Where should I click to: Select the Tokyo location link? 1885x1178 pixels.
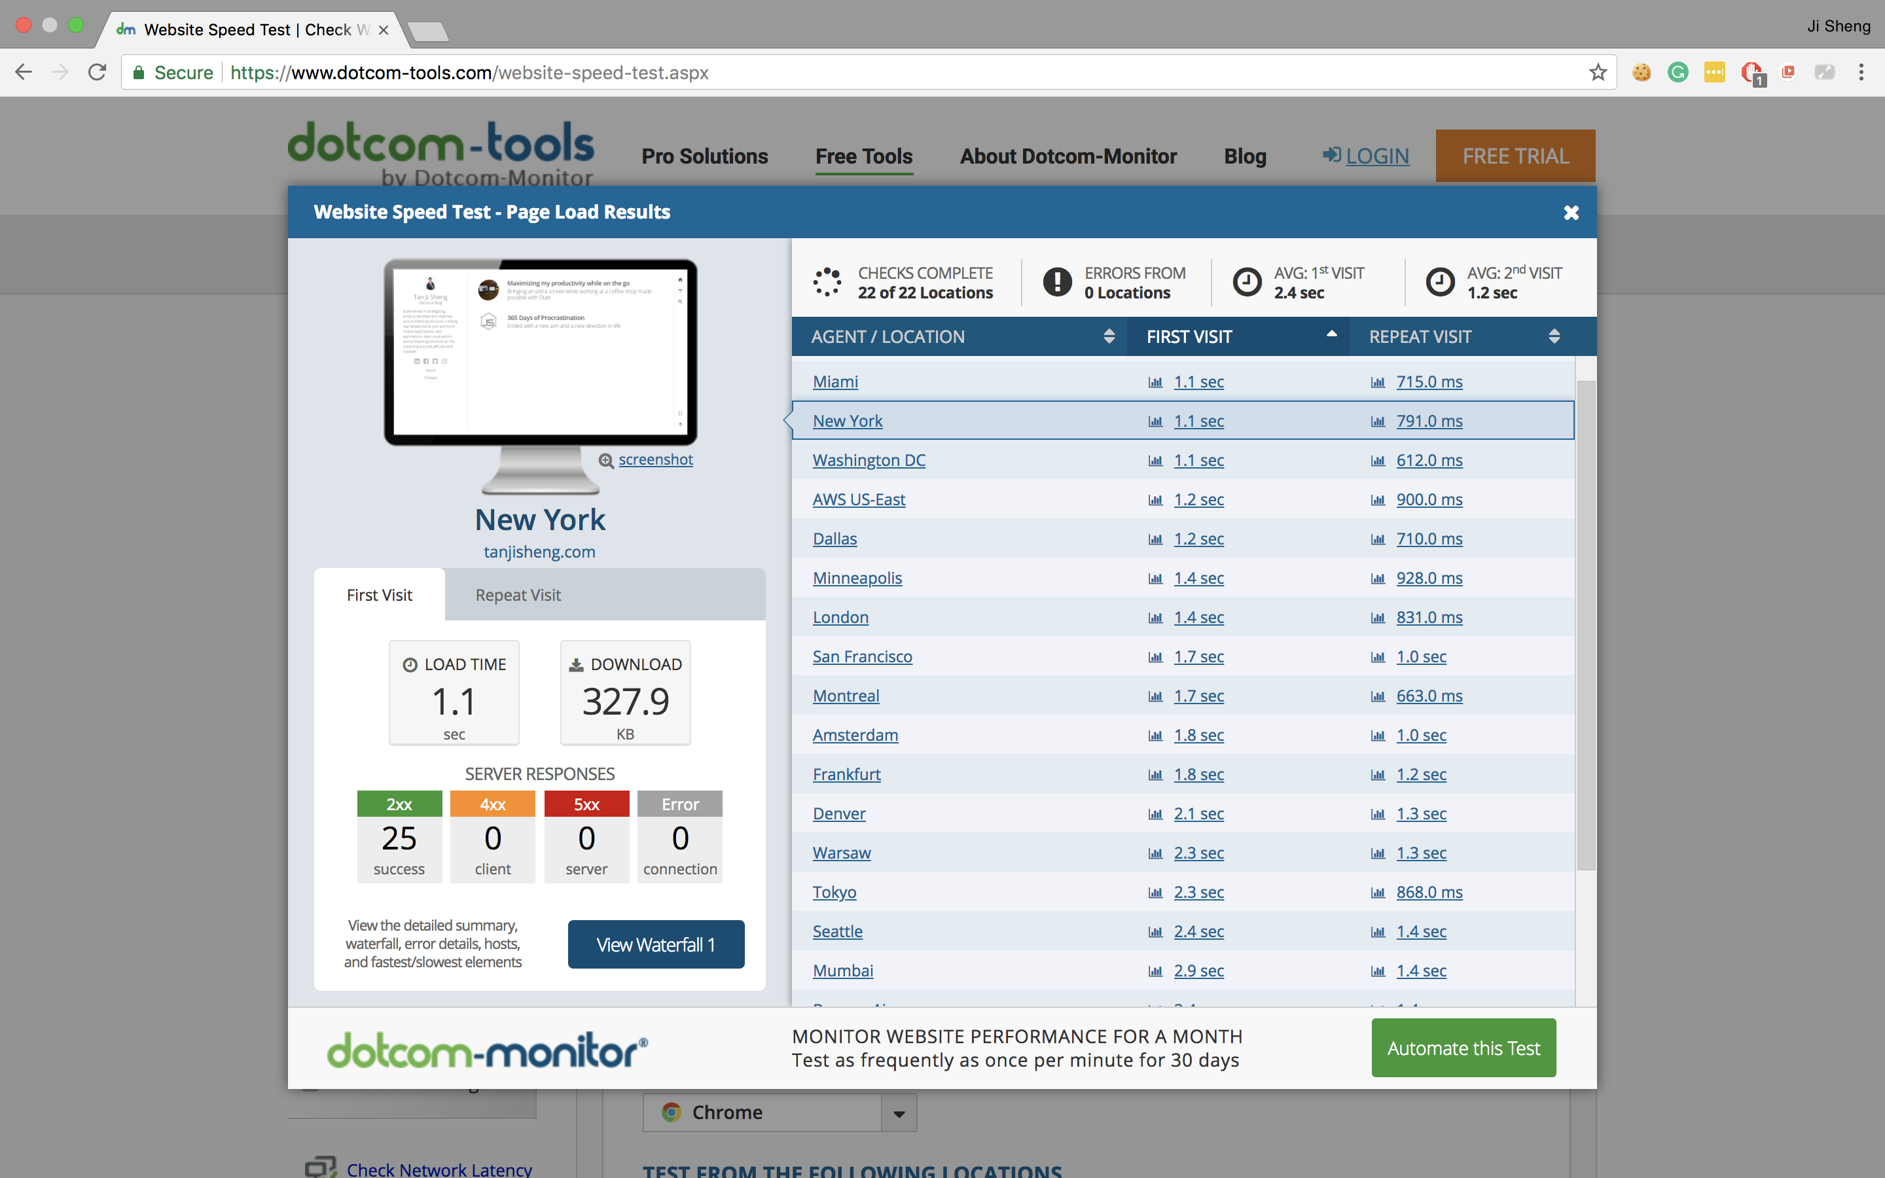point(835,892)
